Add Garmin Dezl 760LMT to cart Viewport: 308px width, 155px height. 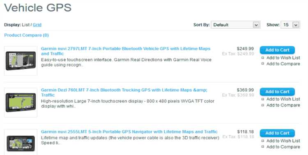click(277, 92)
